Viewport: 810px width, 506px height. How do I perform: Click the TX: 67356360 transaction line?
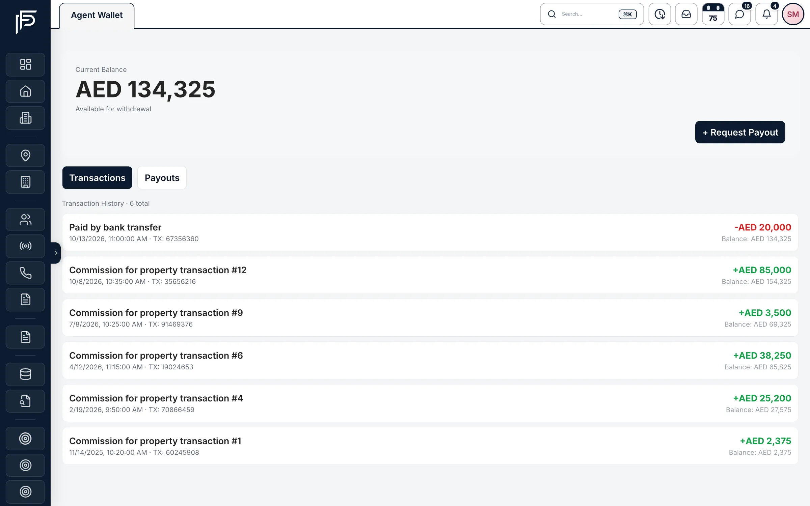[134, 239]
